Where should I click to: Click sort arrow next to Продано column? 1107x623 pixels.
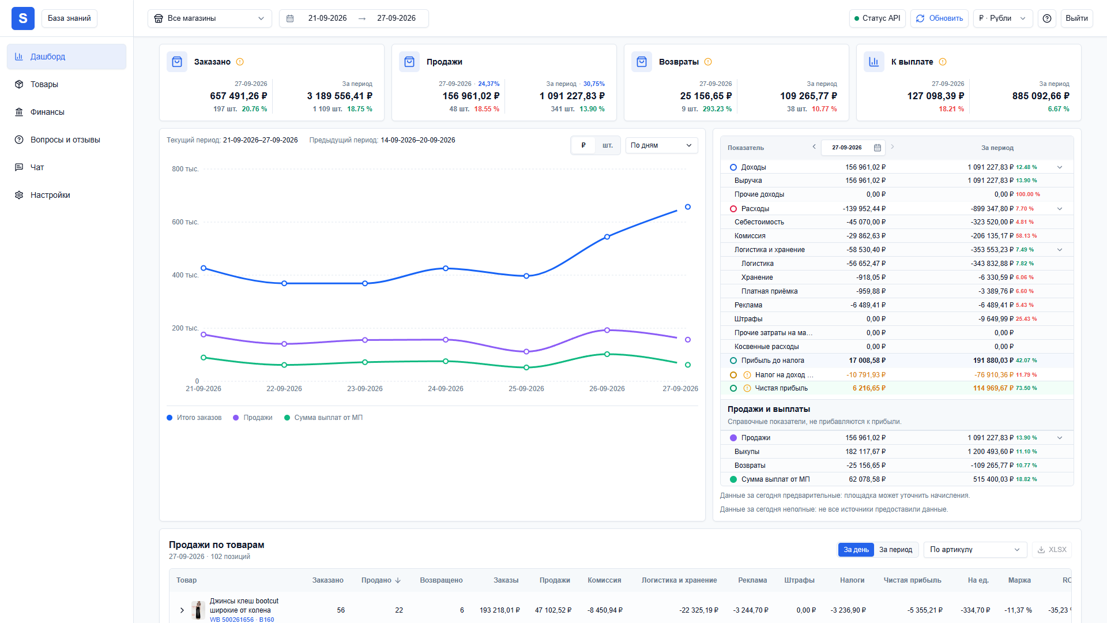tap(398, 580)
